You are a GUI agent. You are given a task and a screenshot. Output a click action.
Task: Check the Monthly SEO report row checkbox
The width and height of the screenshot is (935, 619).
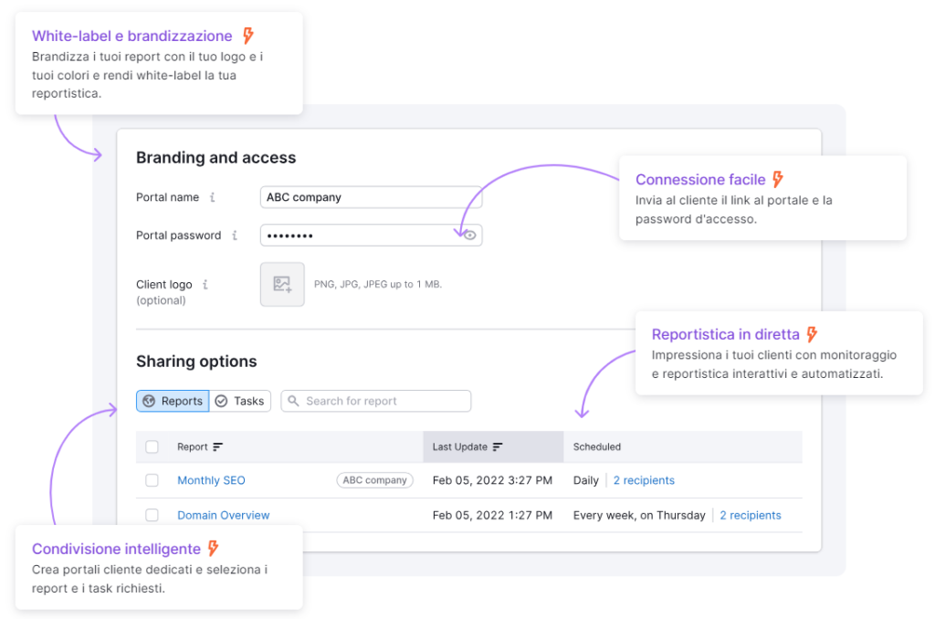(x=152, y=480)
